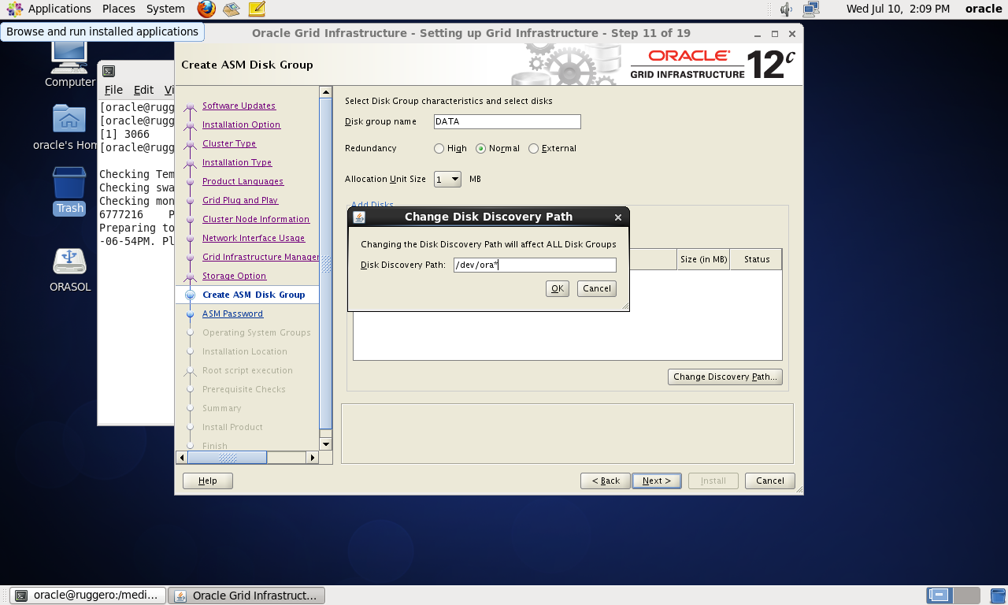Open the Places menu
The image size is (1008, 605).
(x=118, y=9)
